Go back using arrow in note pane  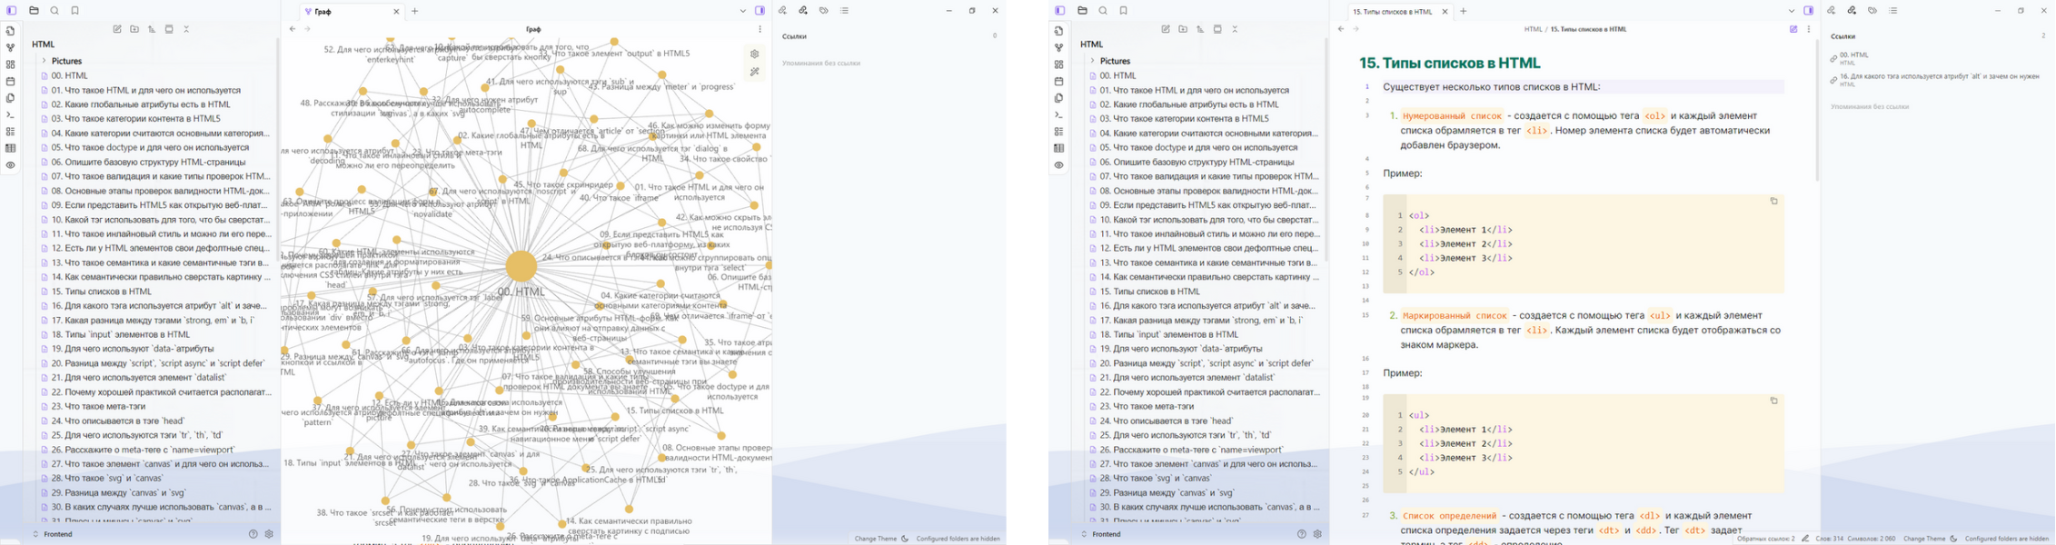coord(1341,29)
